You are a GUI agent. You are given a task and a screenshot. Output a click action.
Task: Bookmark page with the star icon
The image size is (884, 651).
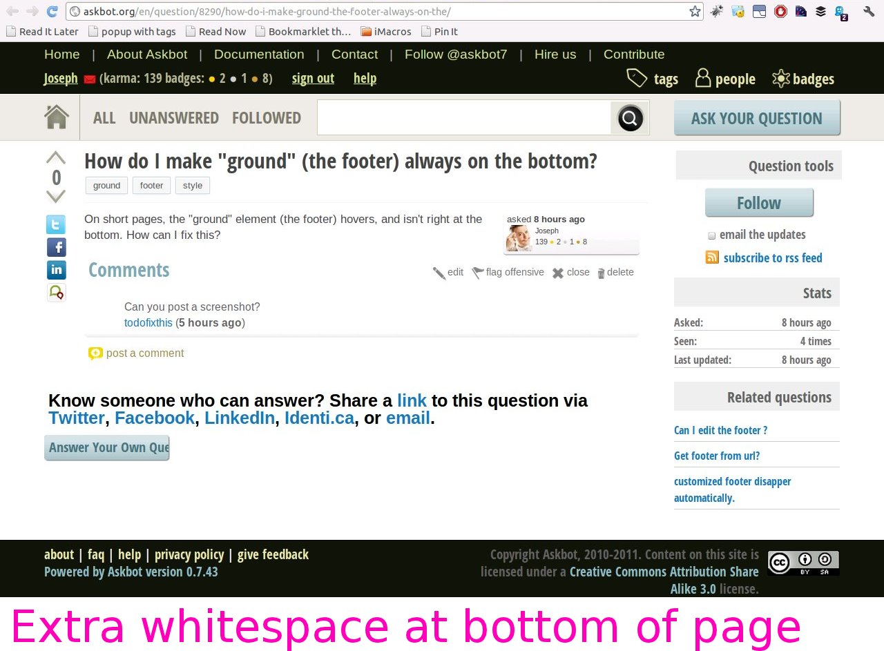coord(695,11)
